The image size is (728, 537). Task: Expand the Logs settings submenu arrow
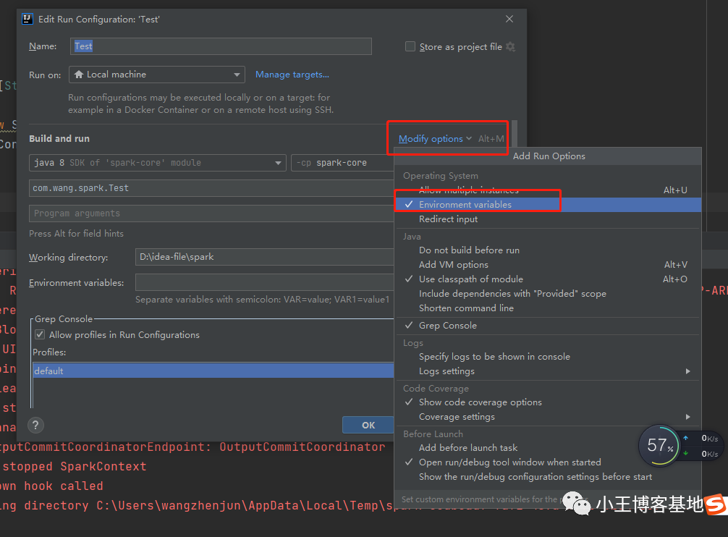pos(687,371)
